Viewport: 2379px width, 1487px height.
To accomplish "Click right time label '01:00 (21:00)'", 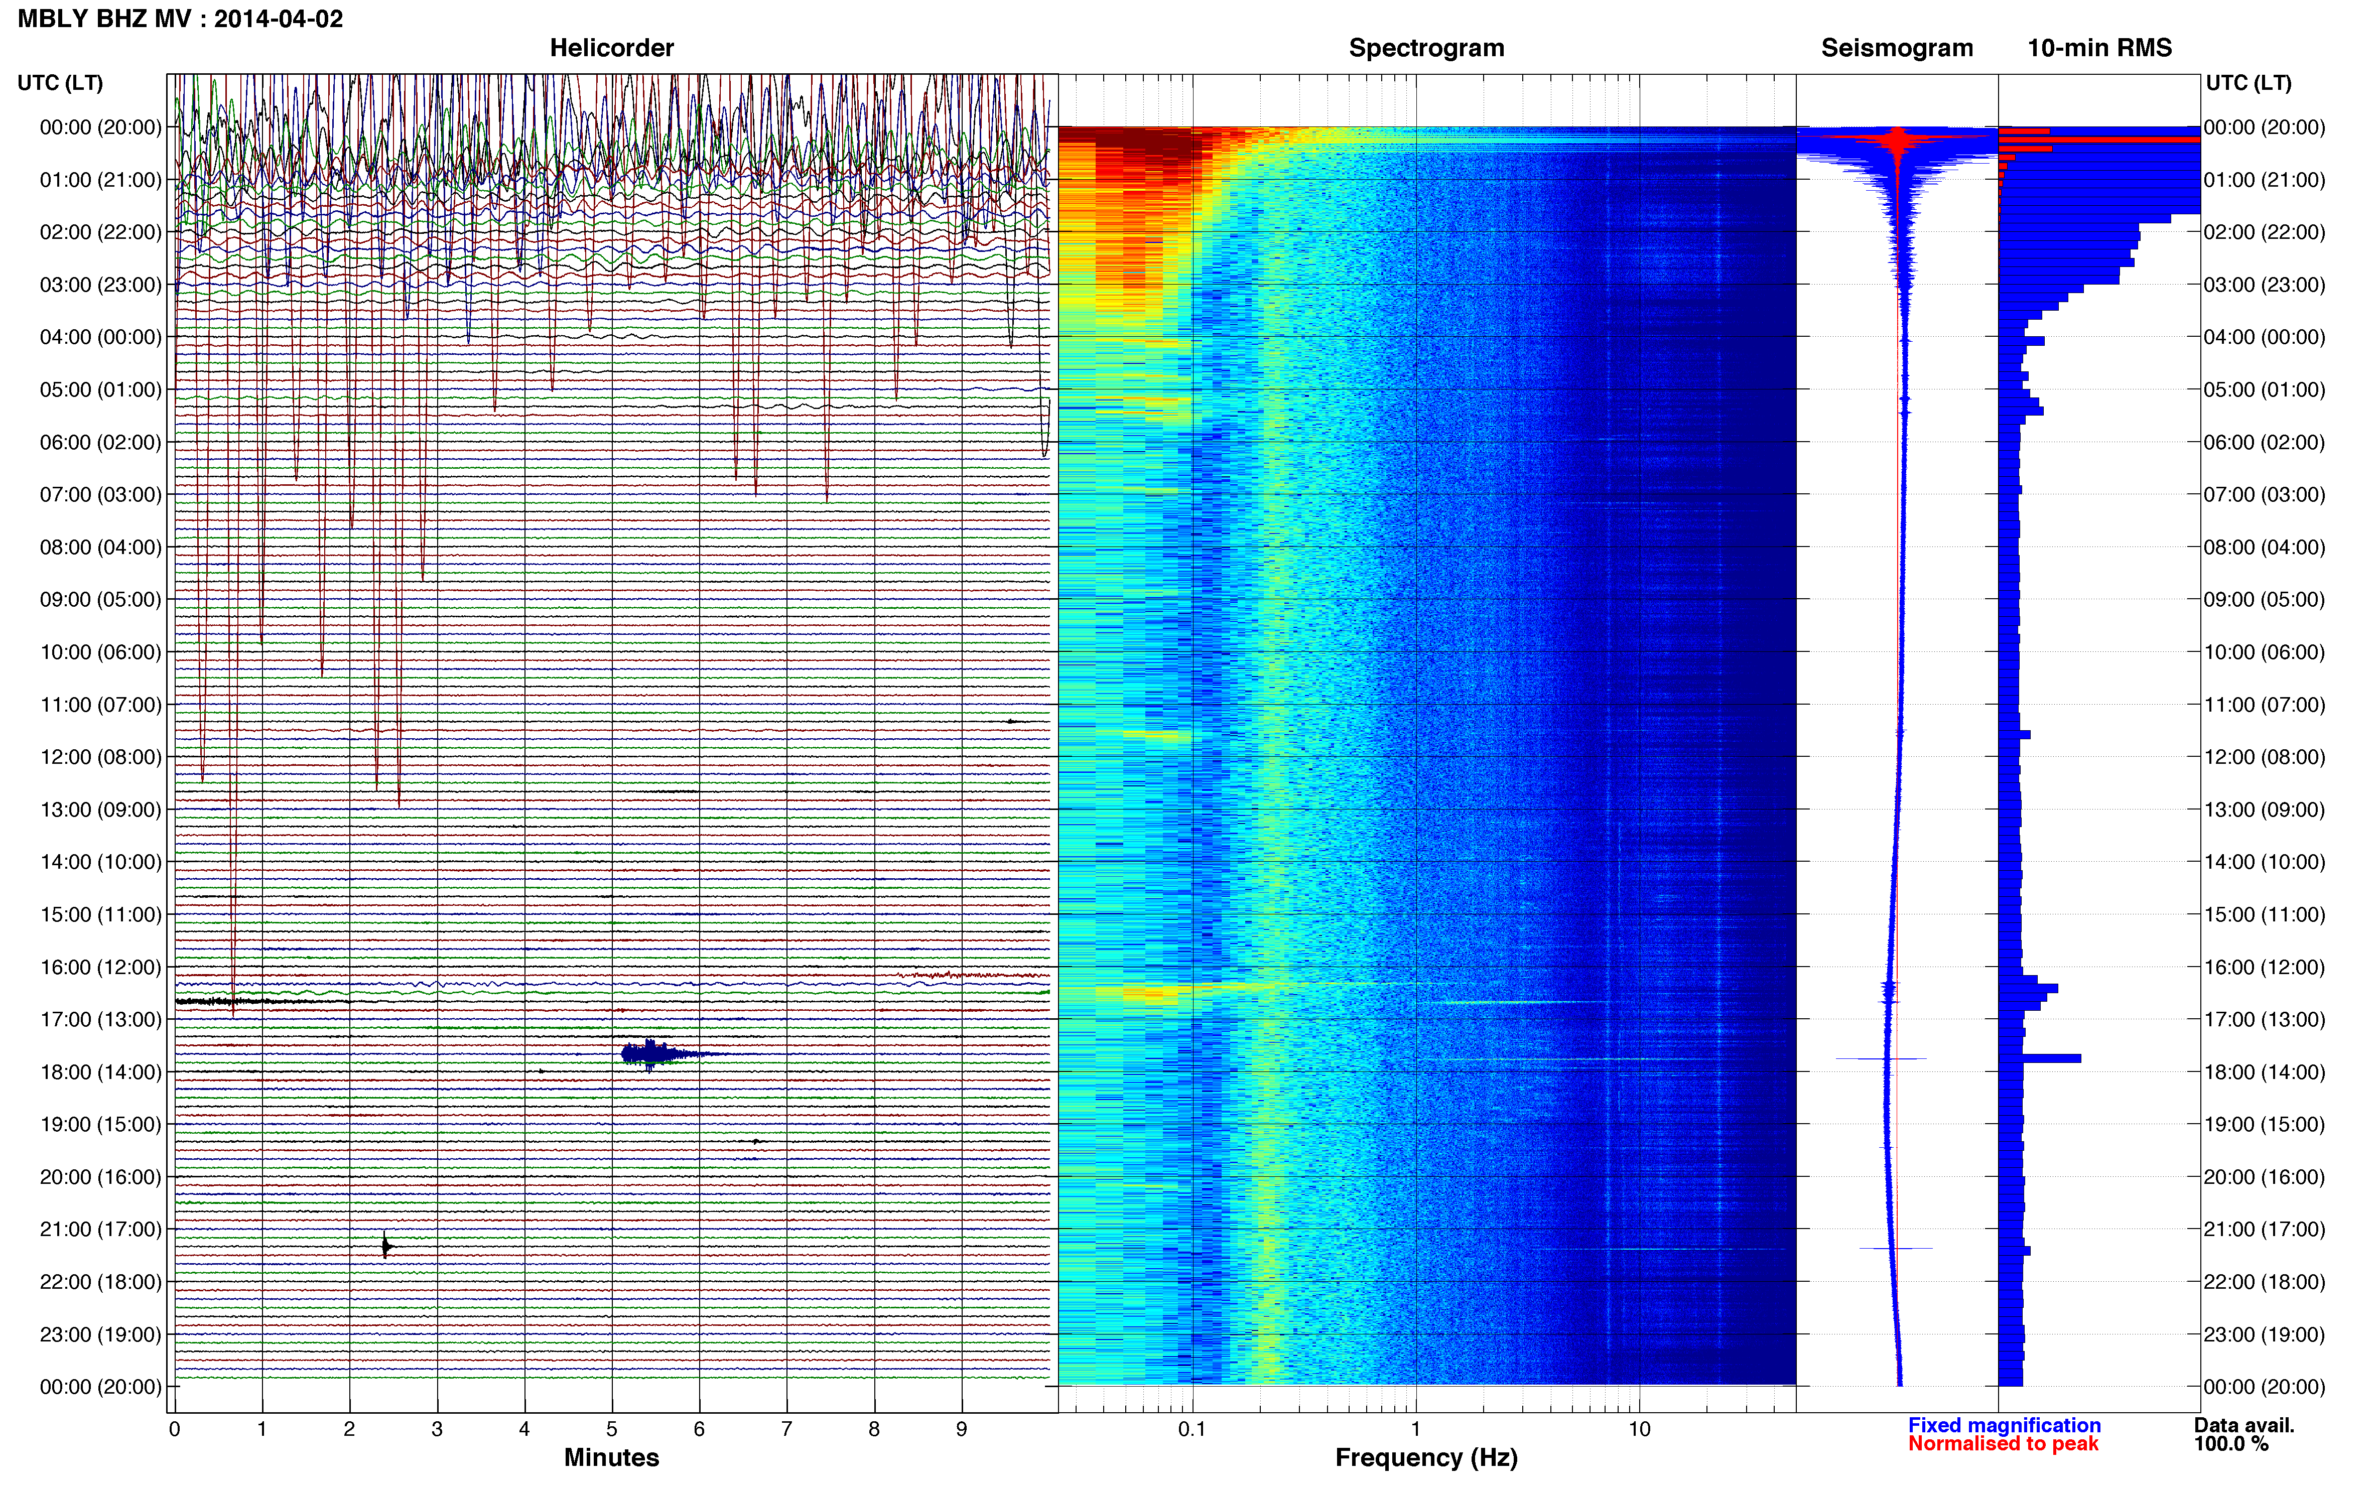I will pos(2264,180).
